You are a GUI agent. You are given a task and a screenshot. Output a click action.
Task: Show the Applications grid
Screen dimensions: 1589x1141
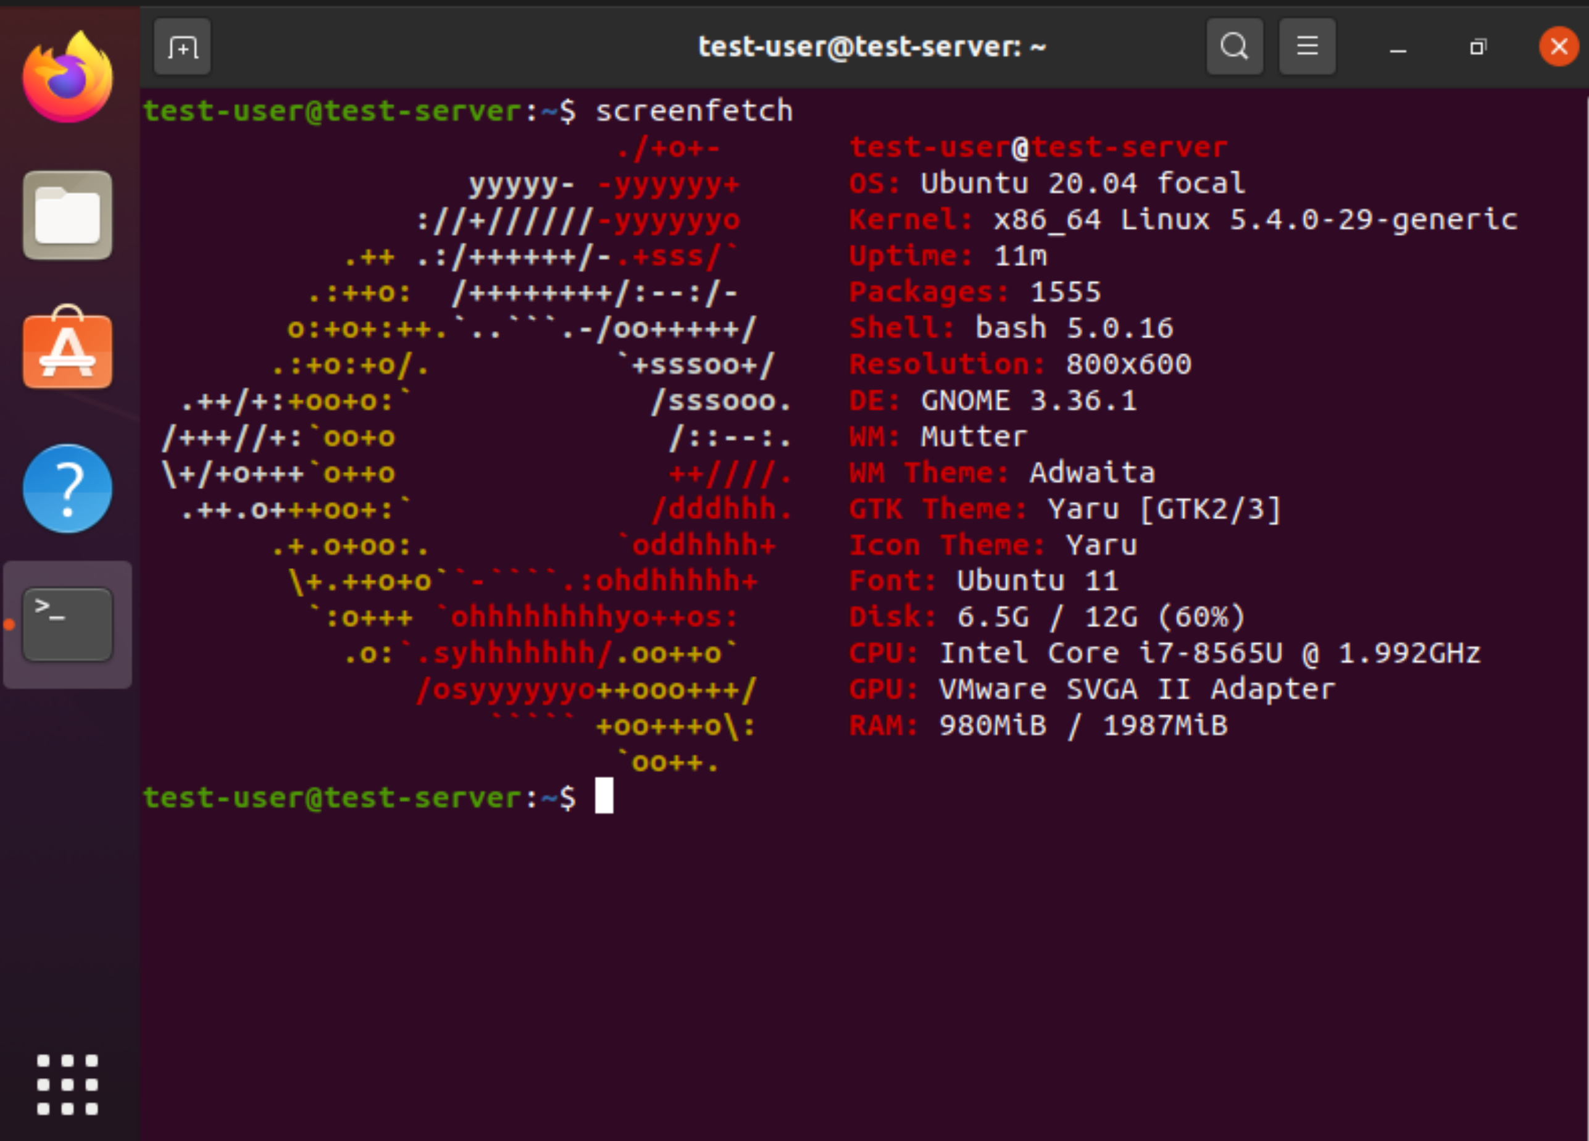(x=67, y=1084)
